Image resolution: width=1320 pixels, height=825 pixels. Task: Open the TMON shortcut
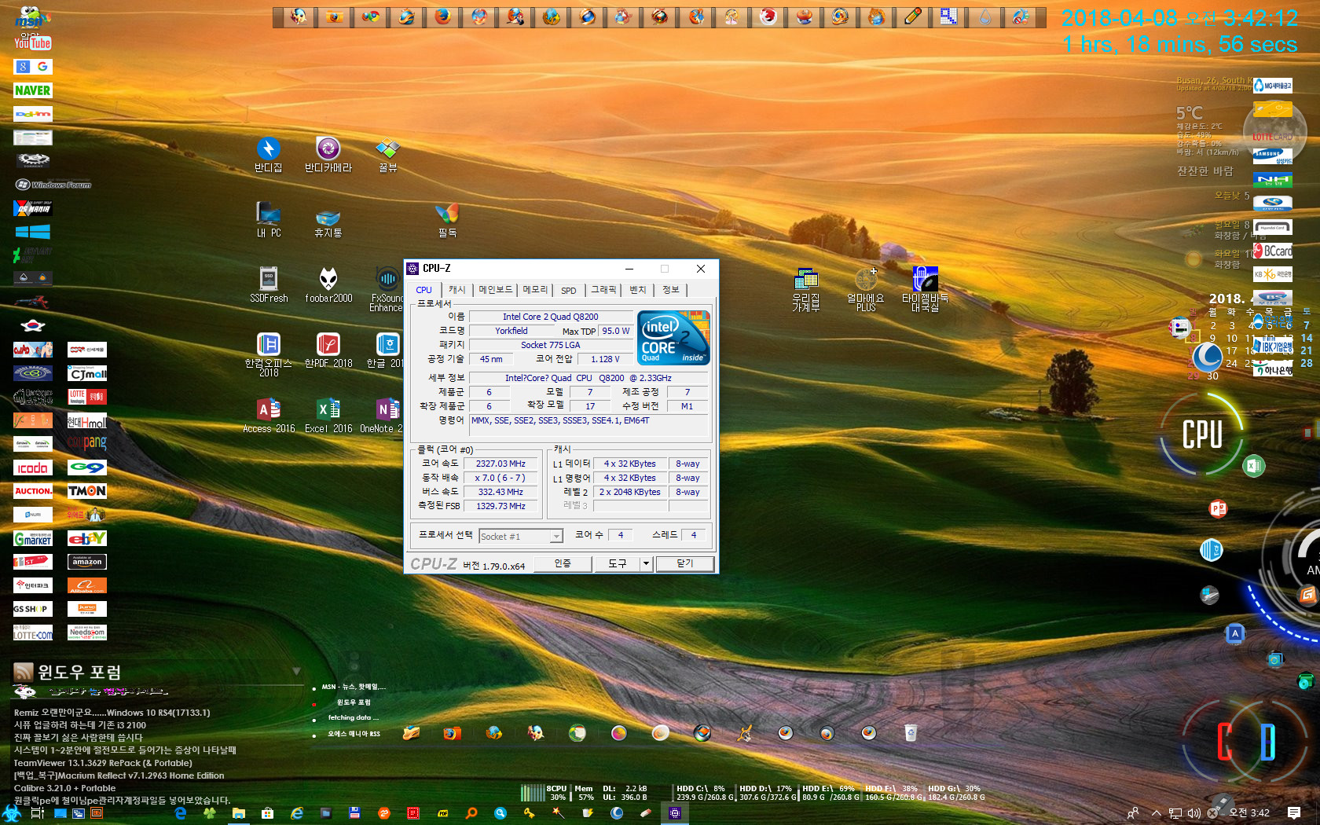pos(87,491)
